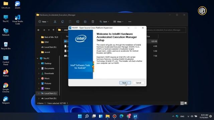Open Widgets on taskbar
The image size is (214, 120).
point(101,116)
